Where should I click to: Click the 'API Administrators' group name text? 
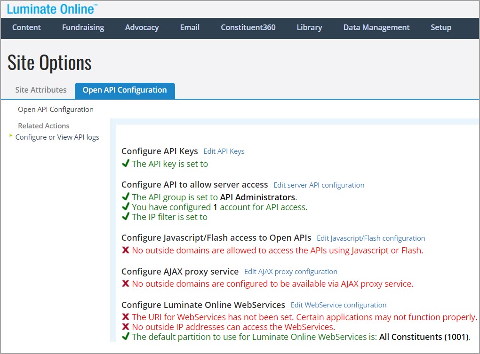[257, 197]
